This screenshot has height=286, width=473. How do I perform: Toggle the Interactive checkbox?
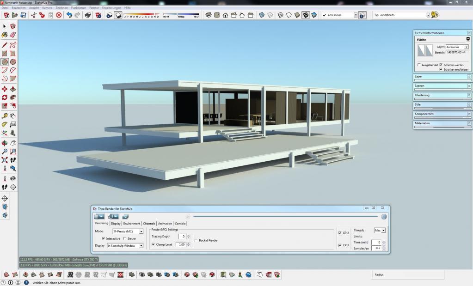pos(104,238)
